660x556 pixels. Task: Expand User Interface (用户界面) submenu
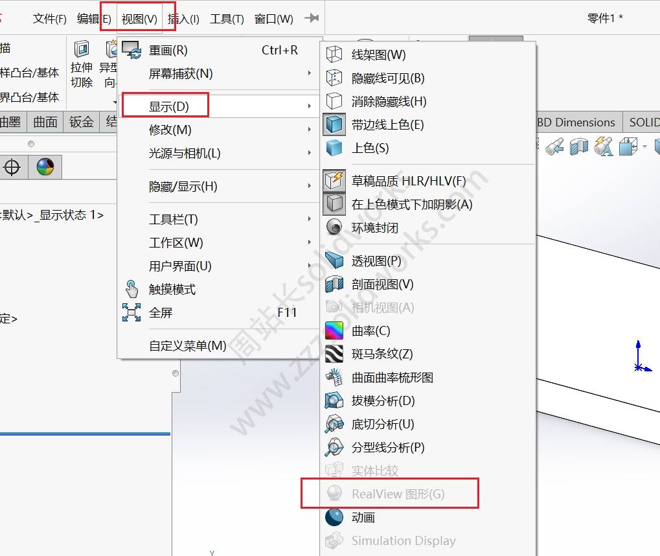click(x=219, y=266)
